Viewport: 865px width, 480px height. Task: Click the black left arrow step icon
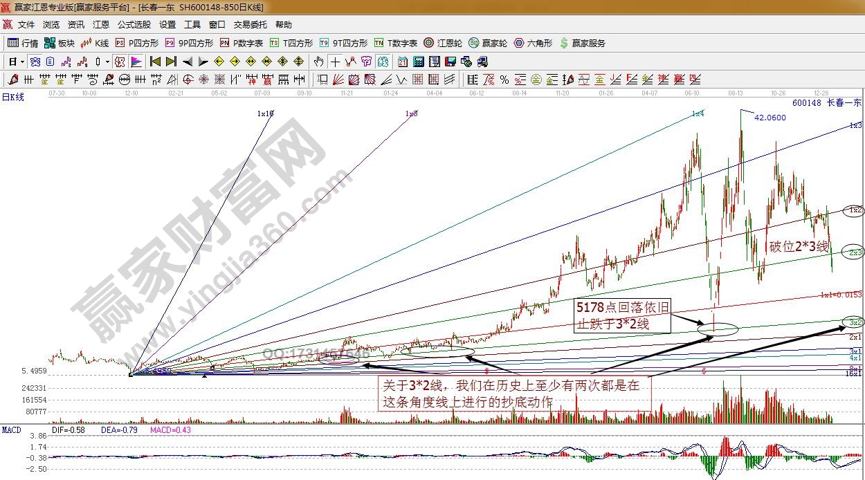point(187,62)
